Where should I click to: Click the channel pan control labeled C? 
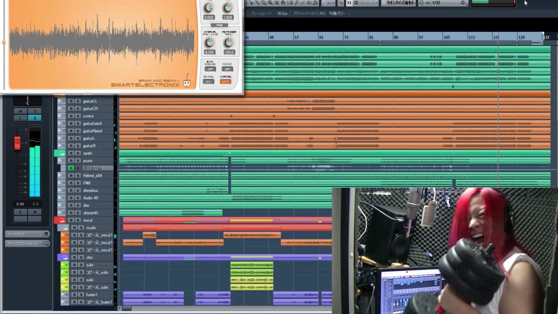(x=27, y=101)
